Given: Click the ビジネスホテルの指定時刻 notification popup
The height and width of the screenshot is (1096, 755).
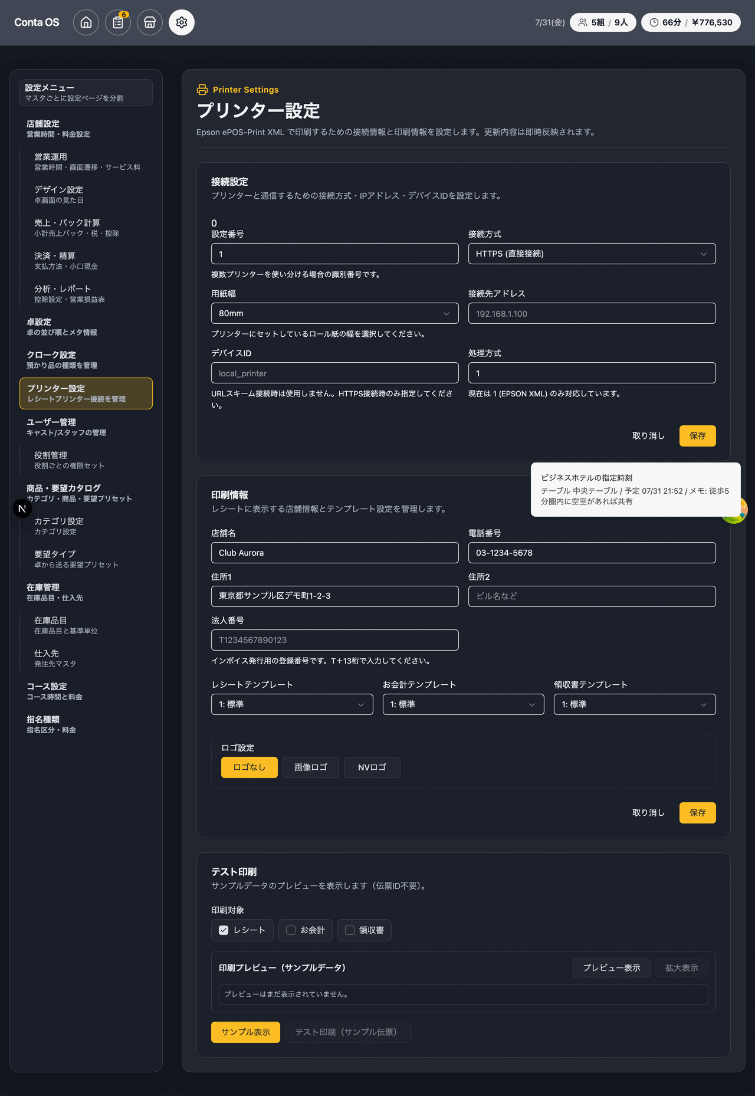Looking at the screenshot, I should pyautogui.click(x=636, y=490).
